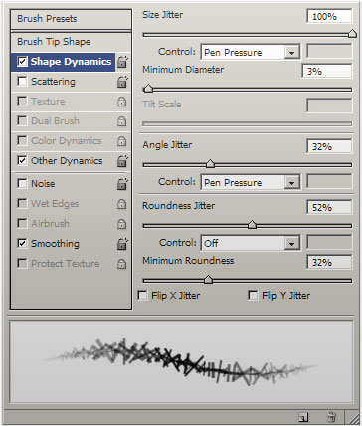Click the Minimum Roundness slider handle
Image resolution: width=362 pixels, height=426 pixels.
[208, 280]
